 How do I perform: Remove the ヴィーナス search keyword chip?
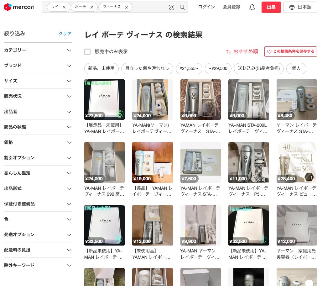[127, 7]
